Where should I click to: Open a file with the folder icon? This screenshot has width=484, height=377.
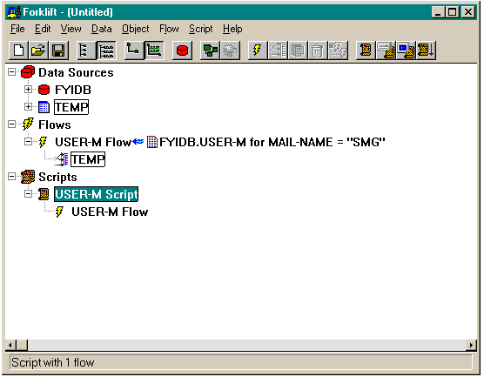[38, 50]
